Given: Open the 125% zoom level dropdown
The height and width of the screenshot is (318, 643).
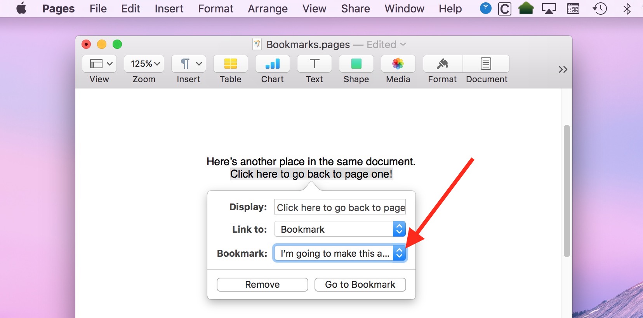Looking at the screenshot, I should (x=144, y=64).
